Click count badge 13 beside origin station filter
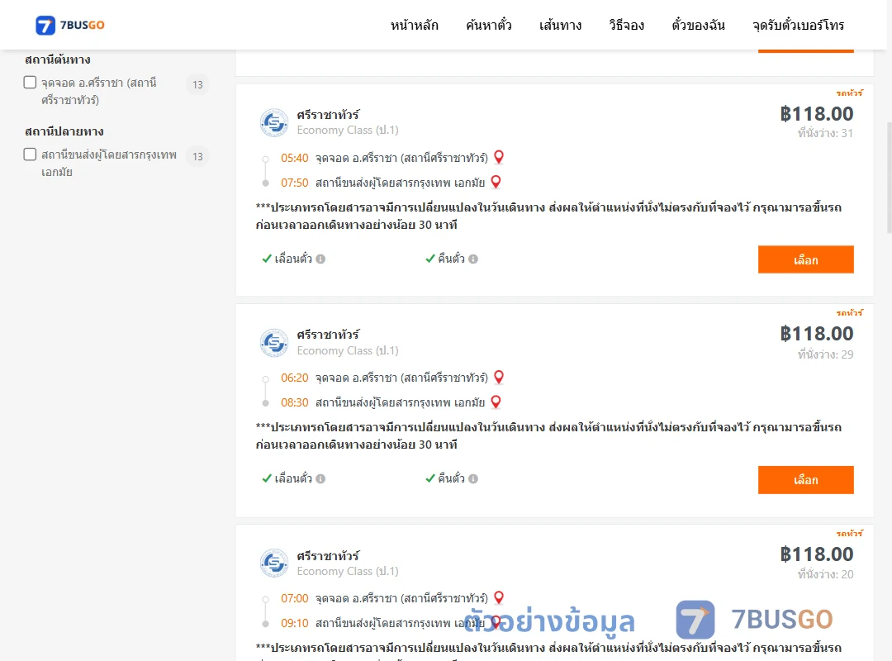892x661 pixels. (197, 85)
